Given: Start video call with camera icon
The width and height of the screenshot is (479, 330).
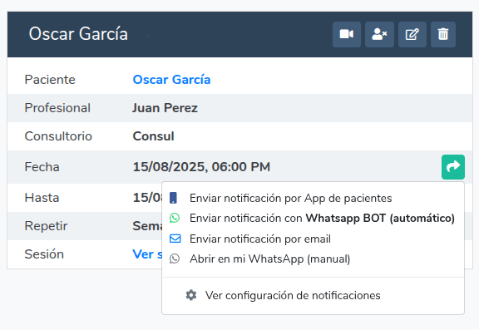Looking at the screenshot, I should [x=347, y=34].
